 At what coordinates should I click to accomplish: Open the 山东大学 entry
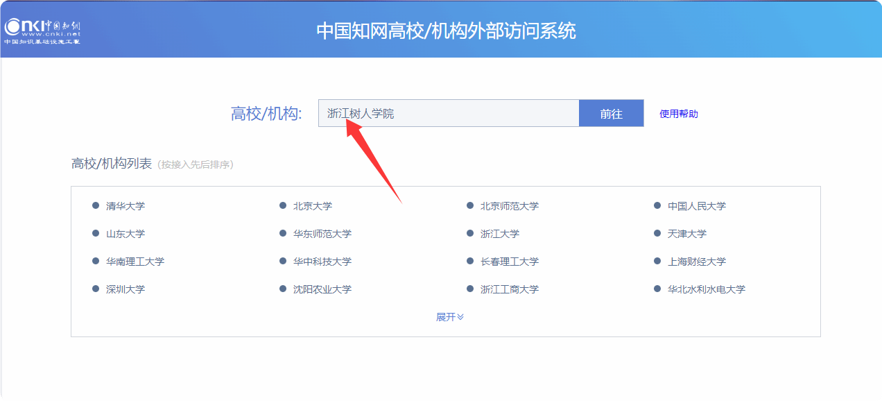click(x=125, y=234)
